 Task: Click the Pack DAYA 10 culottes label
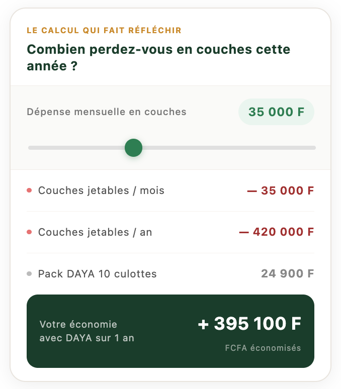coord(98,274)
